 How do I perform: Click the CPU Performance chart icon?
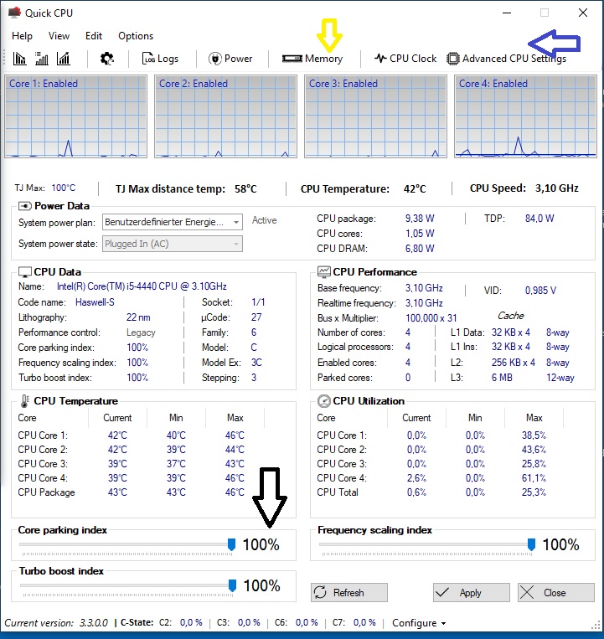point(324,272)
